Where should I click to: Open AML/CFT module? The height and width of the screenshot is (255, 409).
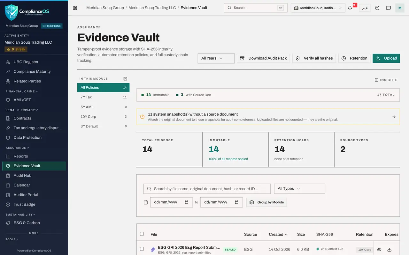click(x=34, y=100)
